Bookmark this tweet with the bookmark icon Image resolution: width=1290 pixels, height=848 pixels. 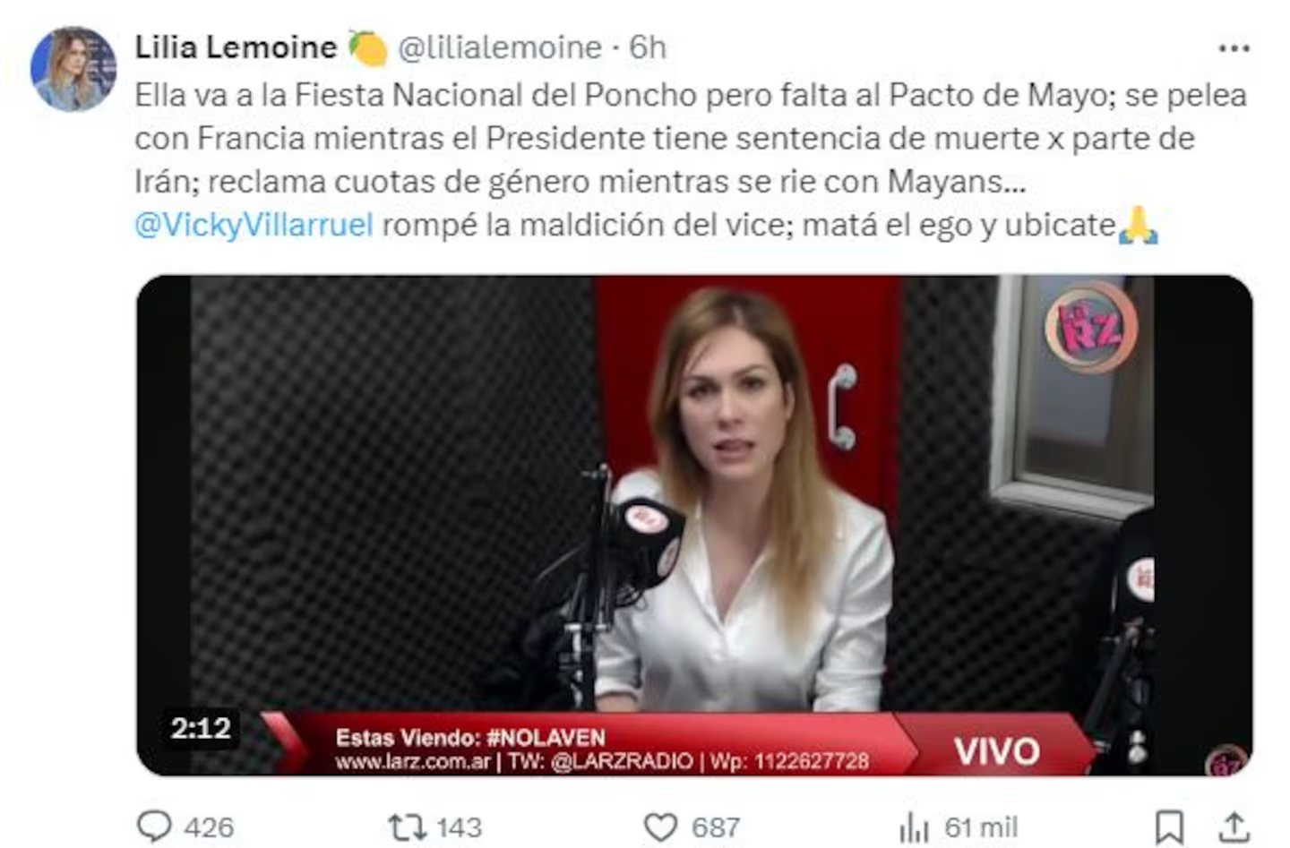[1170, 827]
